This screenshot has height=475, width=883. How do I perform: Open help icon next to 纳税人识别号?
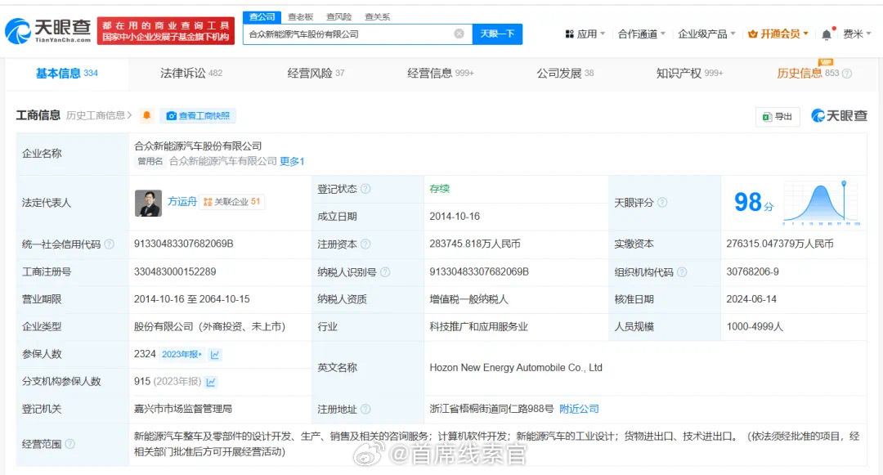[x=385, y=272]
